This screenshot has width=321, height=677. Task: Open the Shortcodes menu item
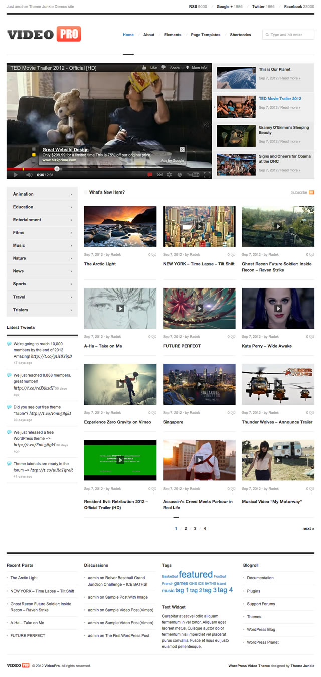pyautogui.click(x=241, y=35)
